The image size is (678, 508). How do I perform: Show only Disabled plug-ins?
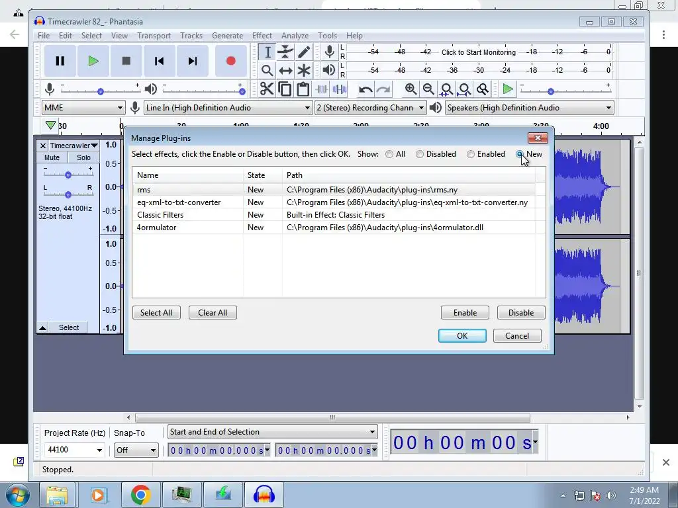click(419, 154)
